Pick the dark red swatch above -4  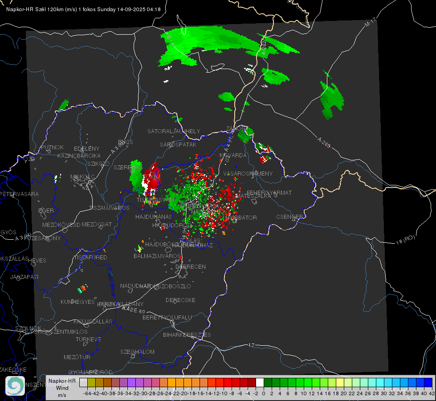click(x=252, y=382)
